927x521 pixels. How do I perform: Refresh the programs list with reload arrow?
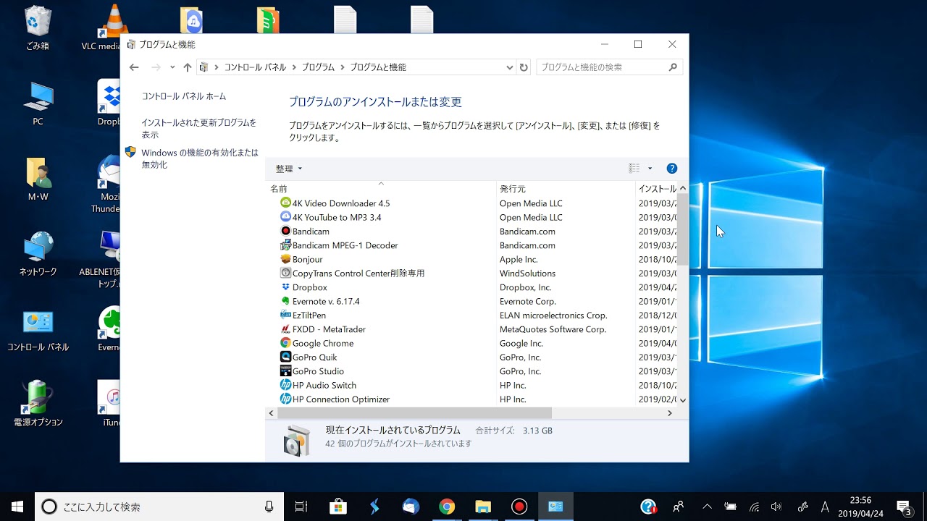tap(524, 67)
